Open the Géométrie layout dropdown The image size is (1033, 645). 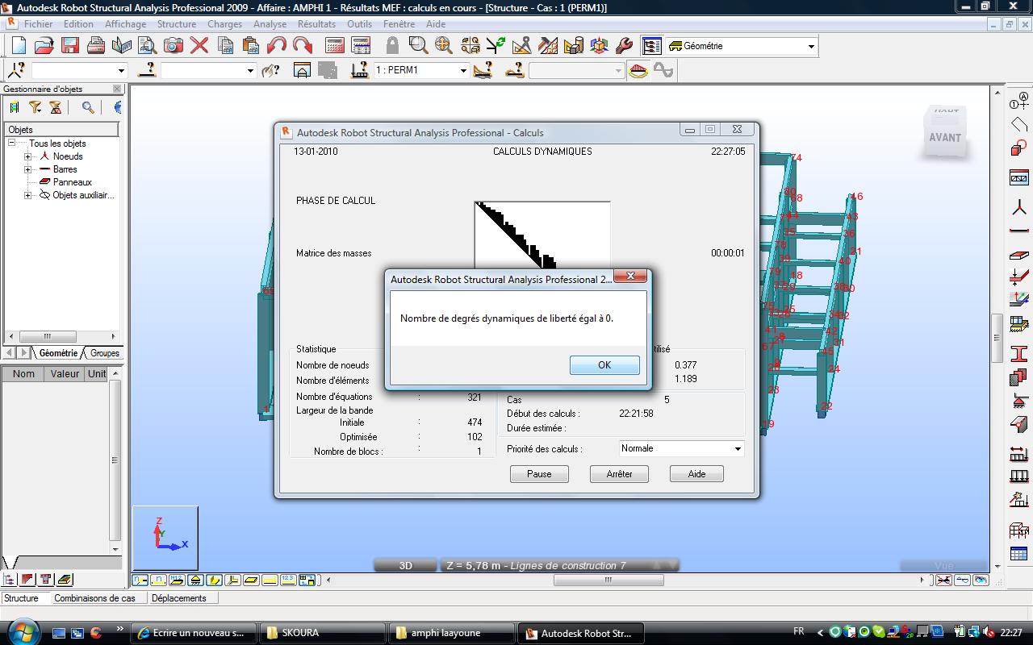811,46
